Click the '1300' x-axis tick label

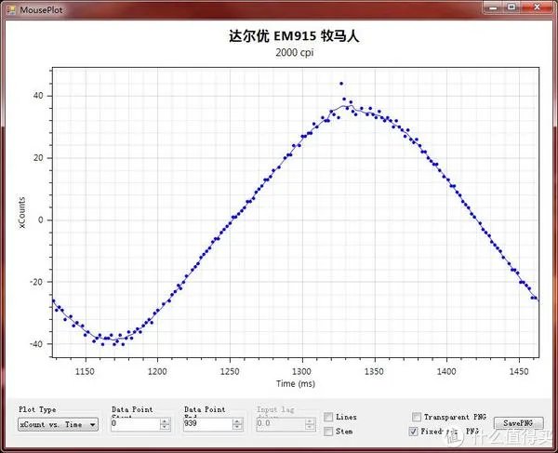(x=301, y=371)
